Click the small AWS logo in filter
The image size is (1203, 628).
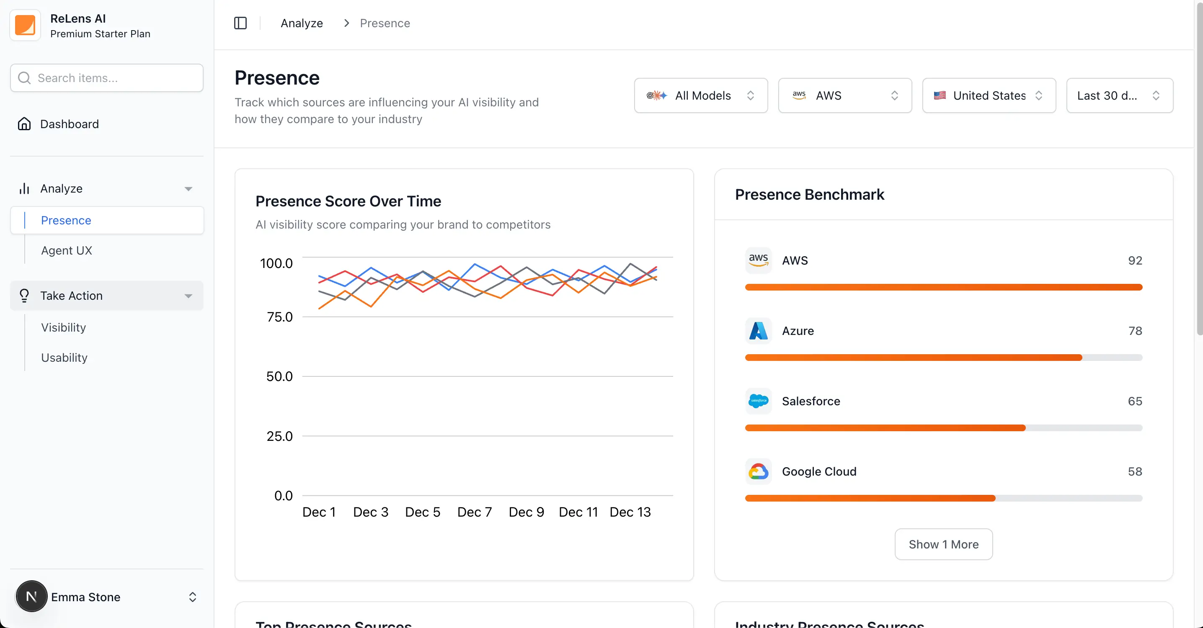(799, 95)
